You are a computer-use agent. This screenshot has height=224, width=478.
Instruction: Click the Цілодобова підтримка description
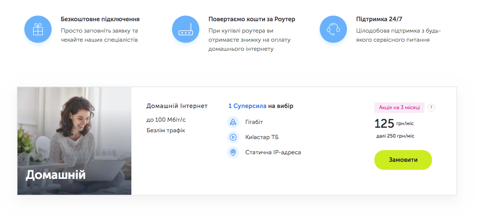[x=398, y=35]
